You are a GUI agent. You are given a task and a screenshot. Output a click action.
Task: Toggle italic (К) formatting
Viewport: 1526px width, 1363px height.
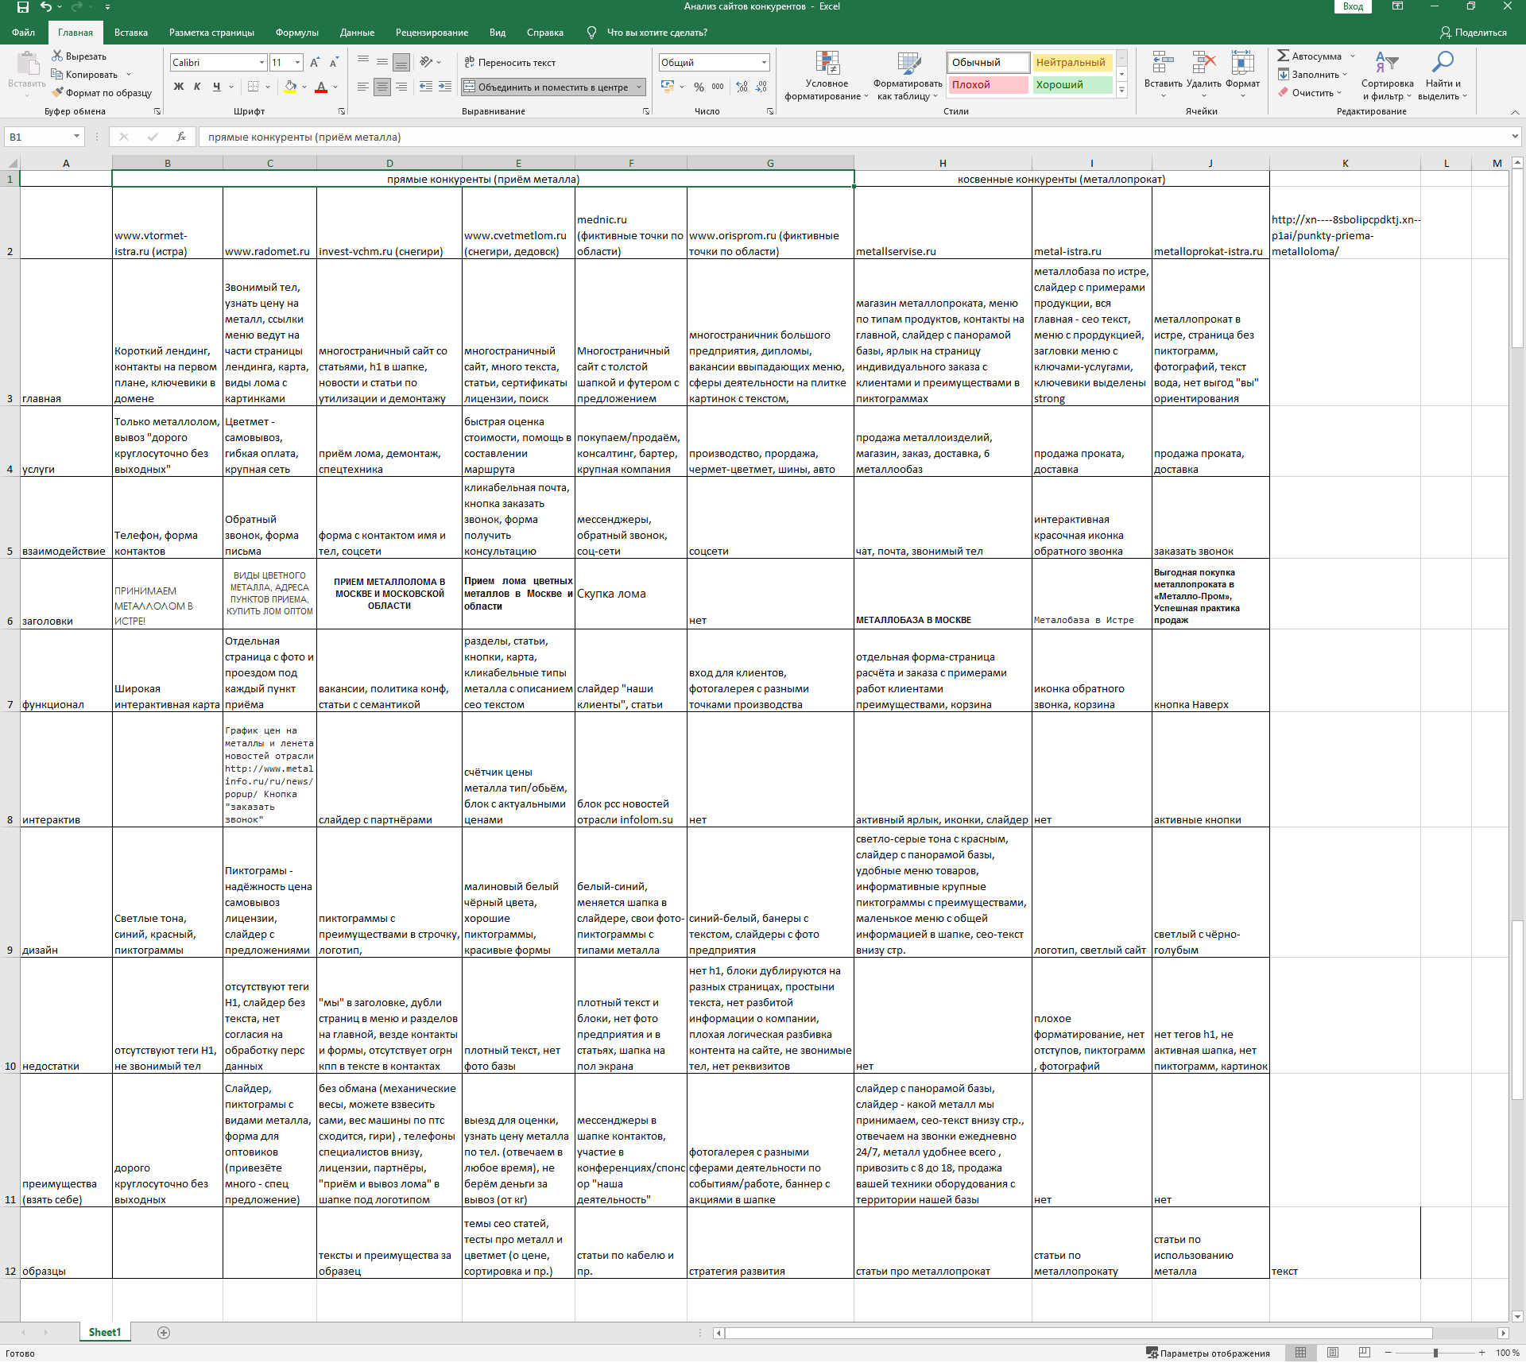[197, 87]
